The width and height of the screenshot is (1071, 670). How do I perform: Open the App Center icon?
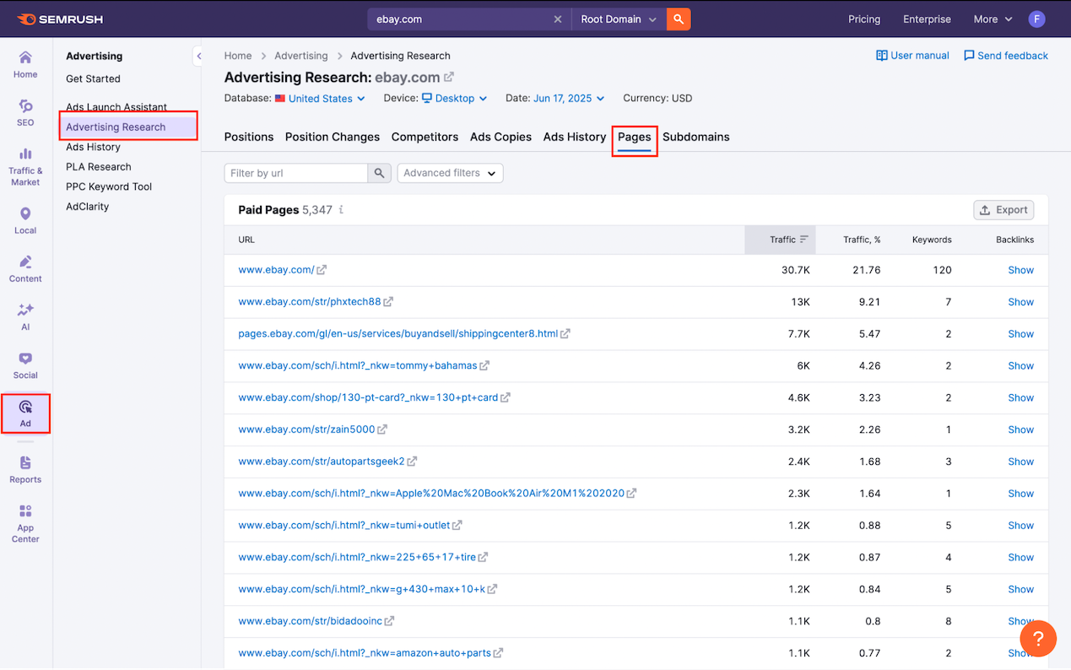25,523
